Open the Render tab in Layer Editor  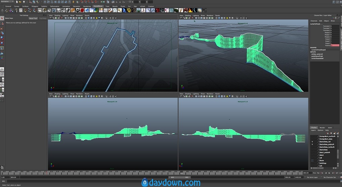point(322,127)
